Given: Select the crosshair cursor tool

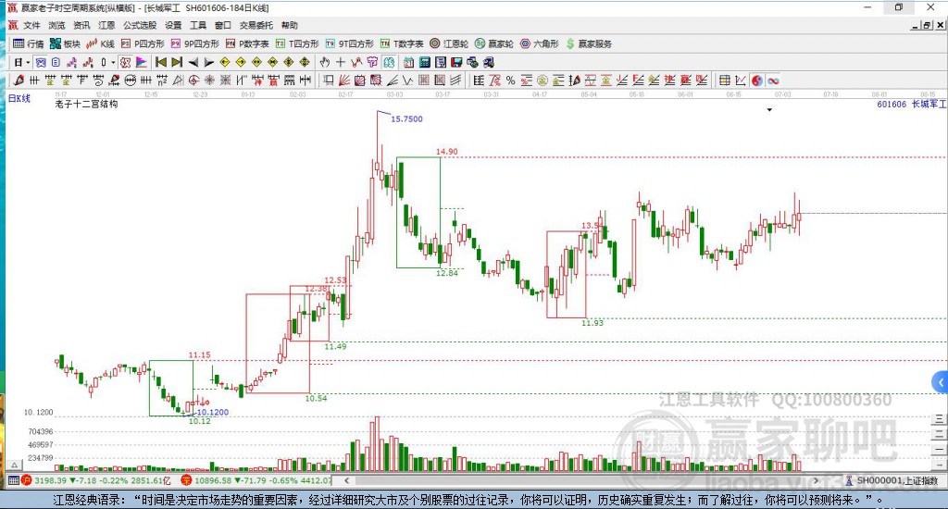Looking at the screenshot, I should [x=341, y=62].
